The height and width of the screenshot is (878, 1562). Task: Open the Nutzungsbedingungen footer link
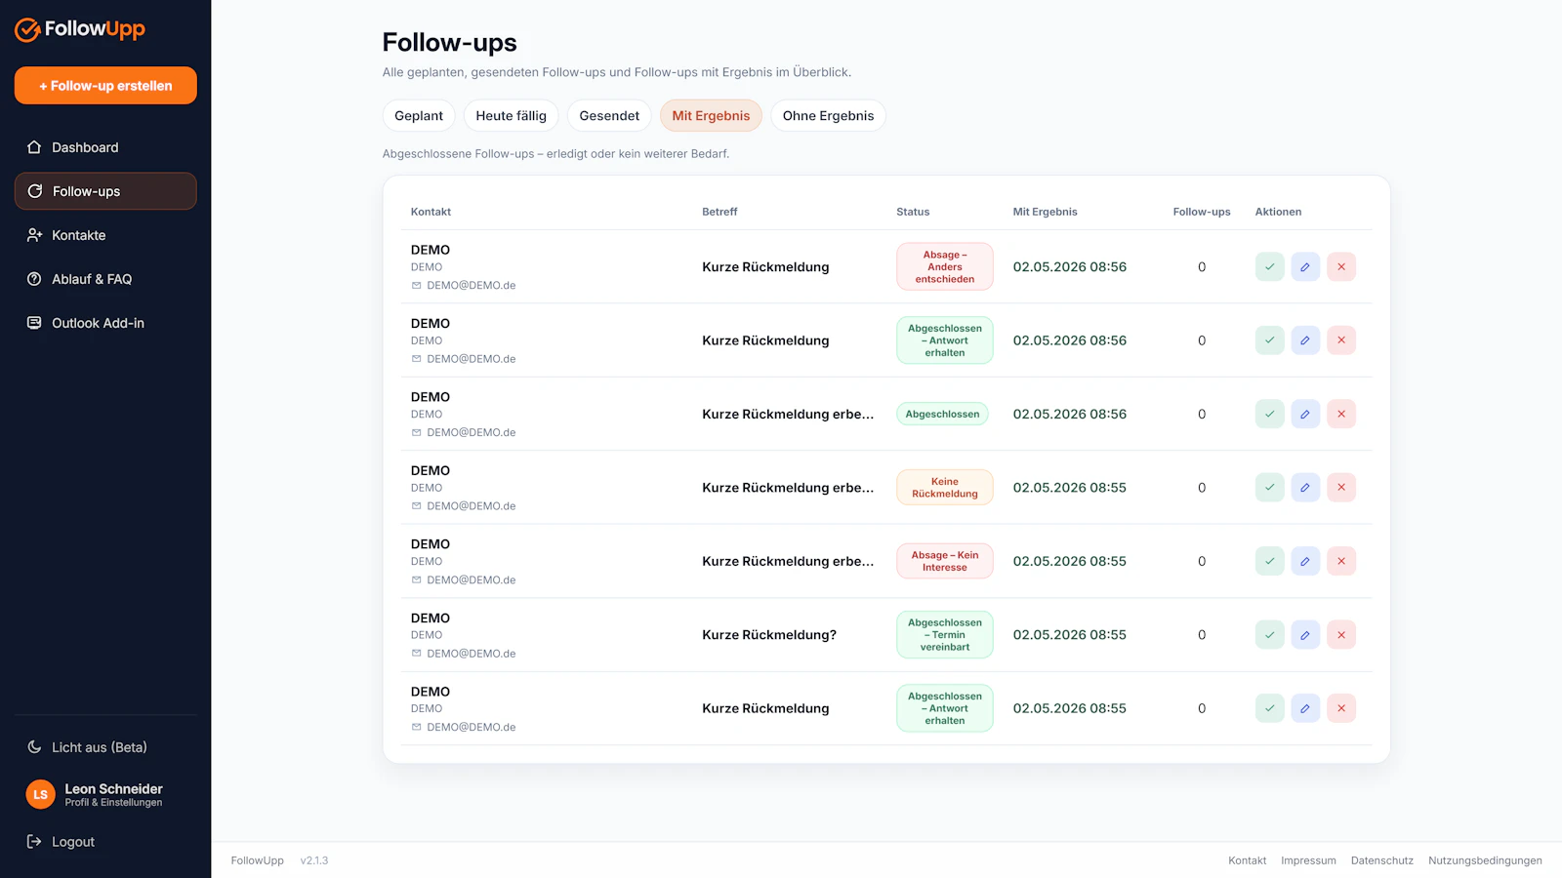(x=1485, y=860)
